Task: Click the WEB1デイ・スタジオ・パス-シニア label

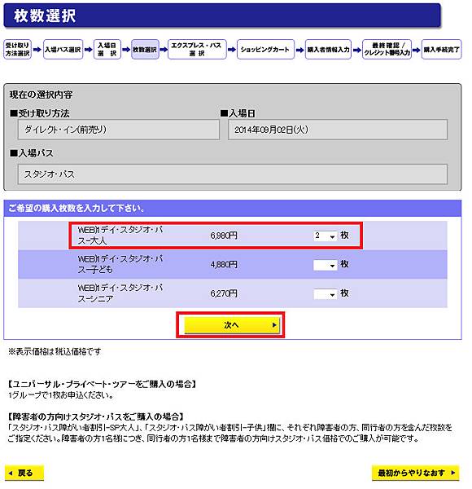Action: click(120, 293)
